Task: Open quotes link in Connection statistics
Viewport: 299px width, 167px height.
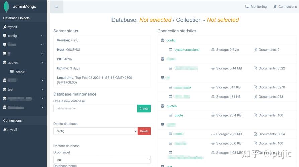Action: pos(172,106)
